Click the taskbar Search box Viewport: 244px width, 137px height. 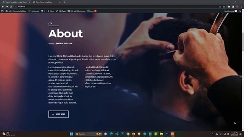tap(88, 134)
